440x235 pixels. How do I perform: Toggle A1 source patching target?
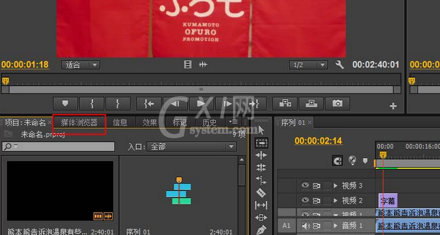[287, 225]
